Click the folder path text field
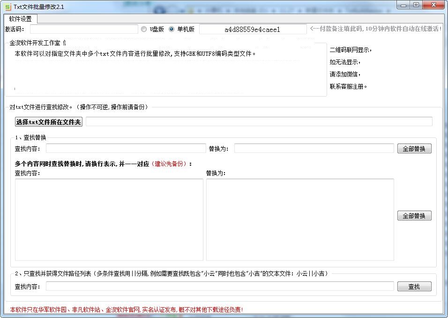Image resolution: width=448 pixels, height=318 pixels. [259, 121]
